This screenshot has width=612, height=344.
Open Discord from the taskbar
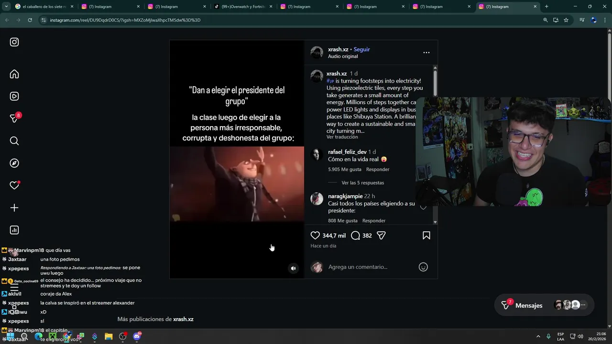tap(137, 336)
